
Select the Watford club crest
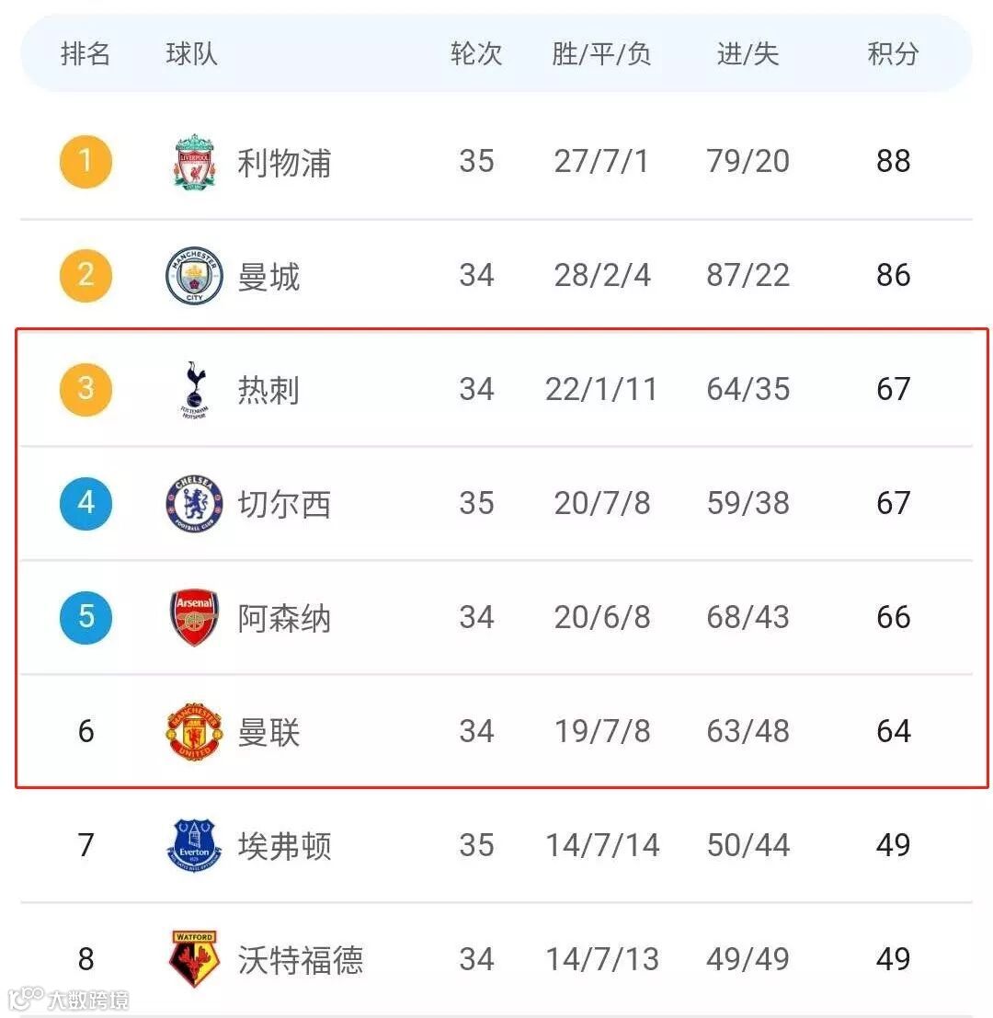194,959
